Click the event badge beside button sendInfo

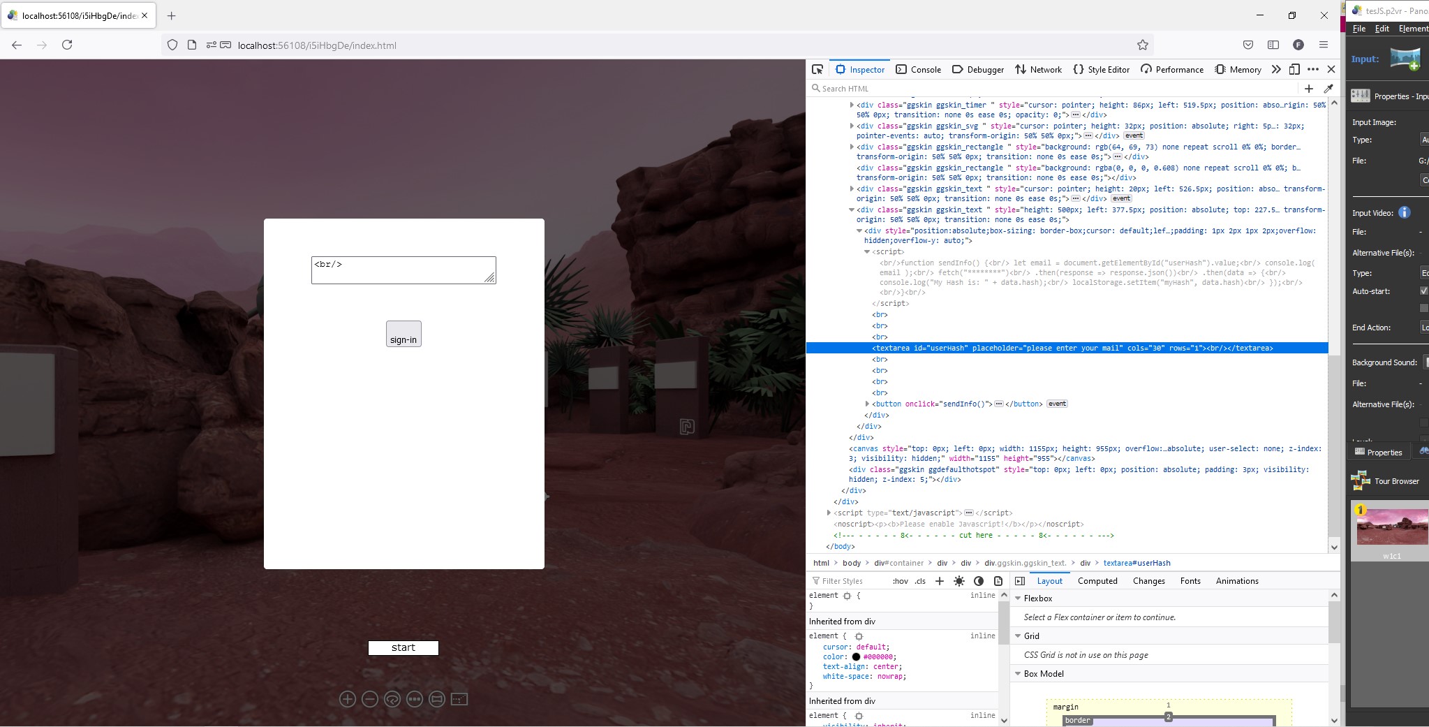[1057, 404]
